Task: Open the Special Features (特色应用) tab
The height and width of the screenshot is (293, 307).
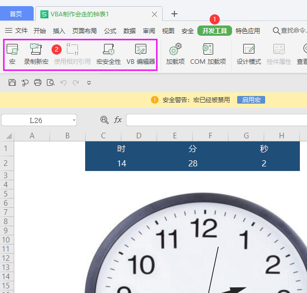Action: coord(248,31)
